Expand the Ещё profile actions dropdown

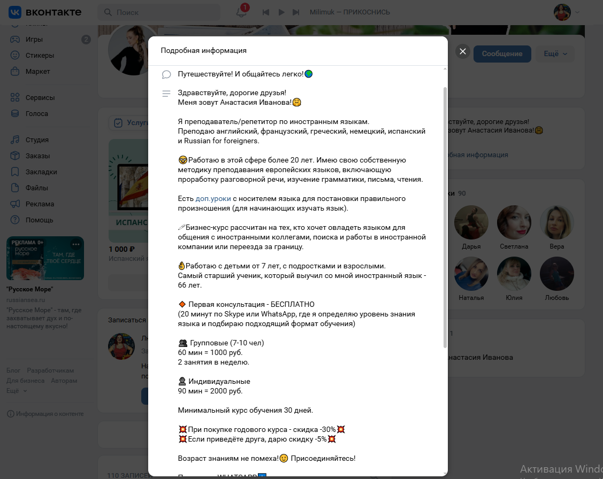pos(555,54)
